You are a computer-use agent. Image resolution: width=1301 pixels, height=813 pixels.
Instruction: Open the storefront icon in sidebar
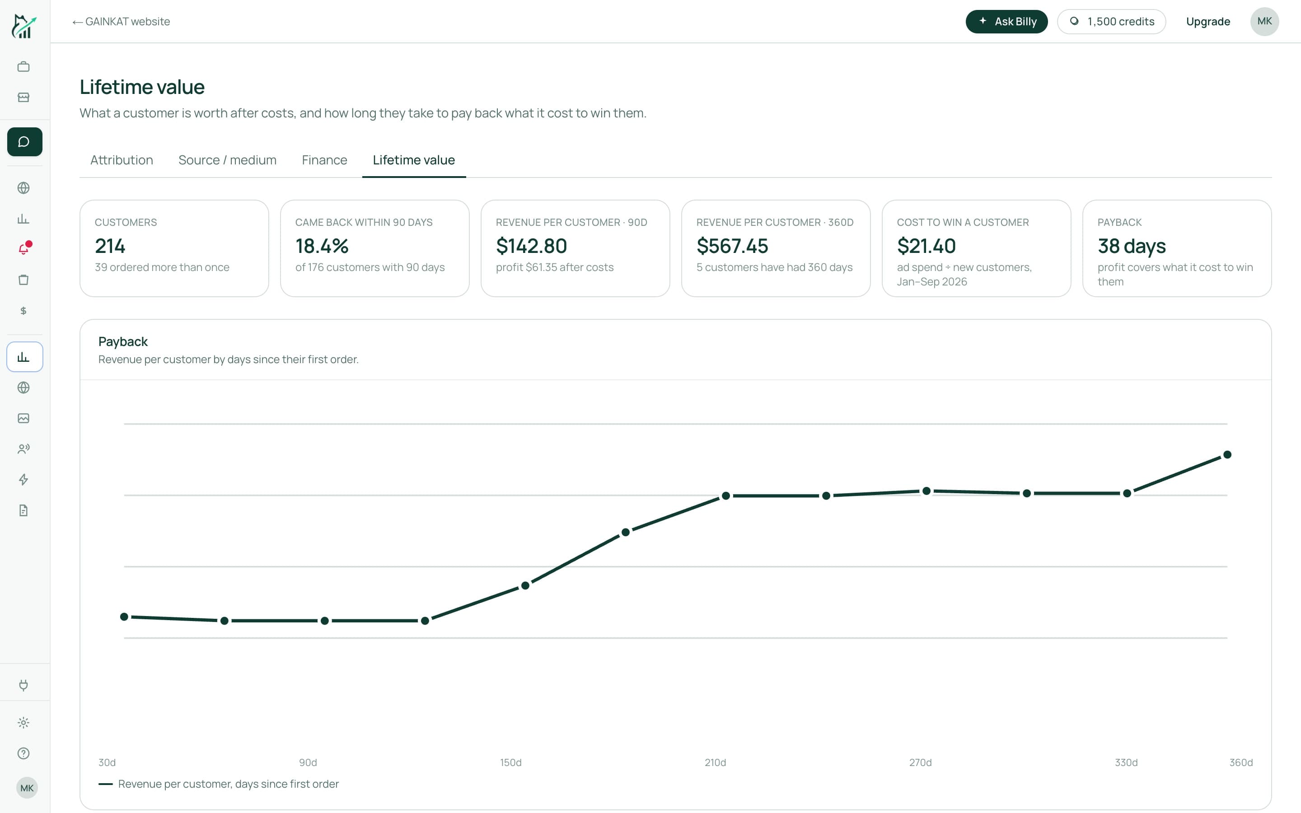(23, 97)
